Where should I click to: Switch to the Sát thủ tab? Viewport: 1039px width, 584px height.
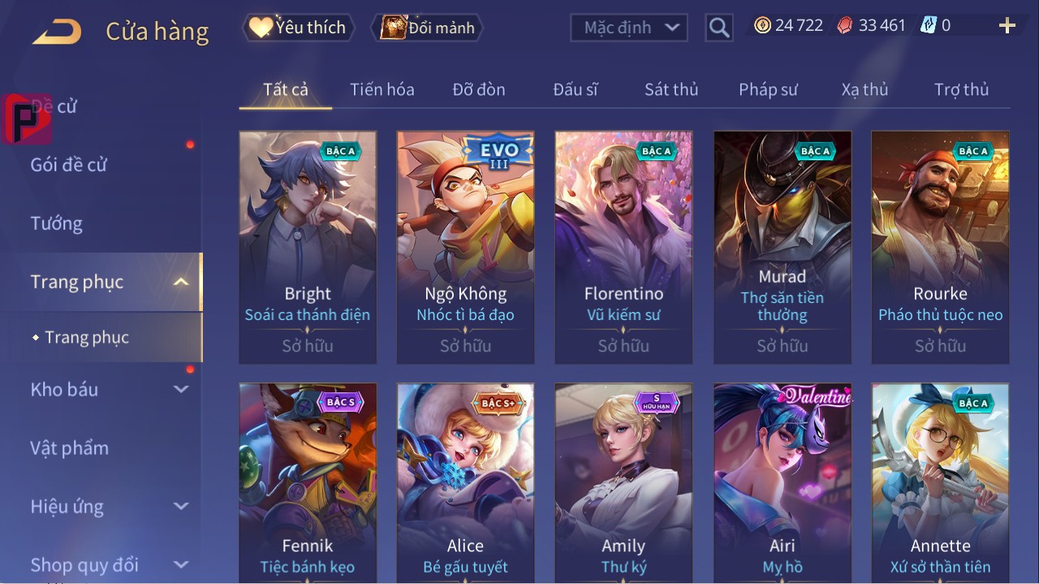point(671,89)
